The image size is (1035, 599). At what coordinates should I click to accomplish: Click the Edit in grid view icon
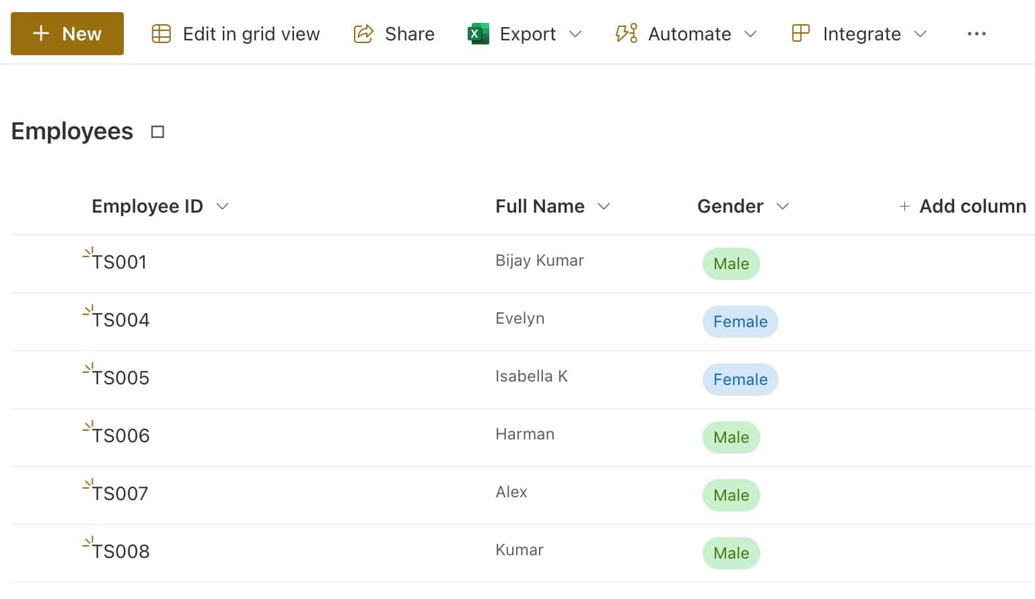pyautogui.click(x=161, y=34)
